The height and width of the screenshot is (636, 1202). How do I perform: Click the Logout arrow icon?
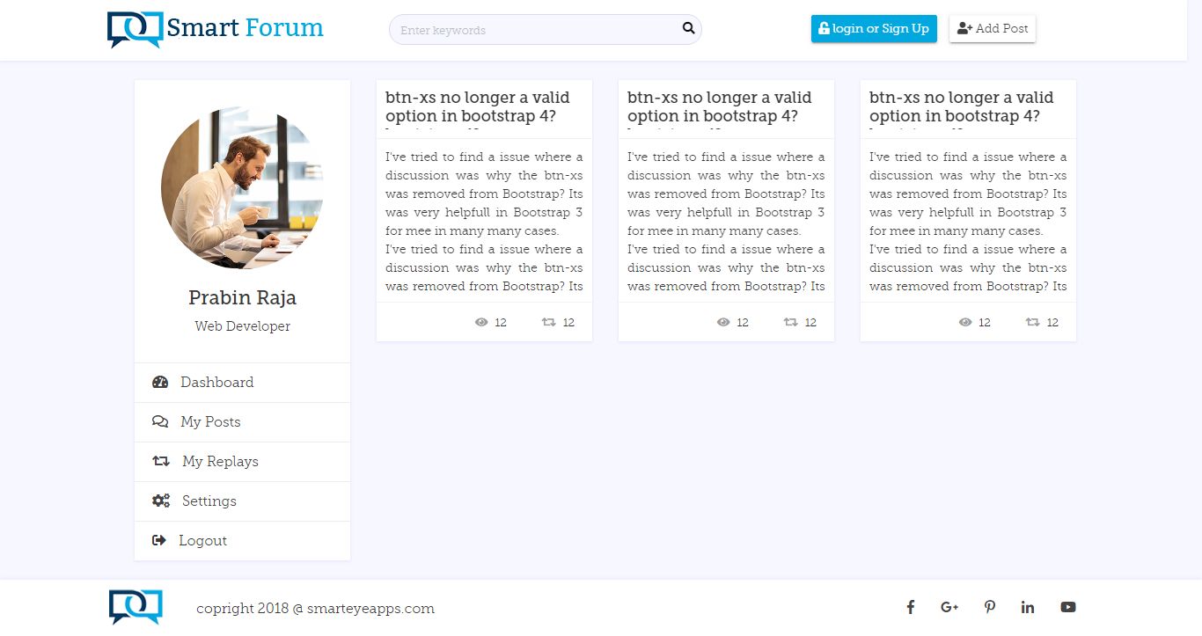tap(159, 540)
